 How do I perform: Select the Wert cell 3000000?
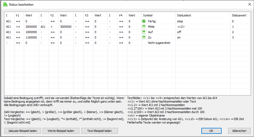(66, 27)
